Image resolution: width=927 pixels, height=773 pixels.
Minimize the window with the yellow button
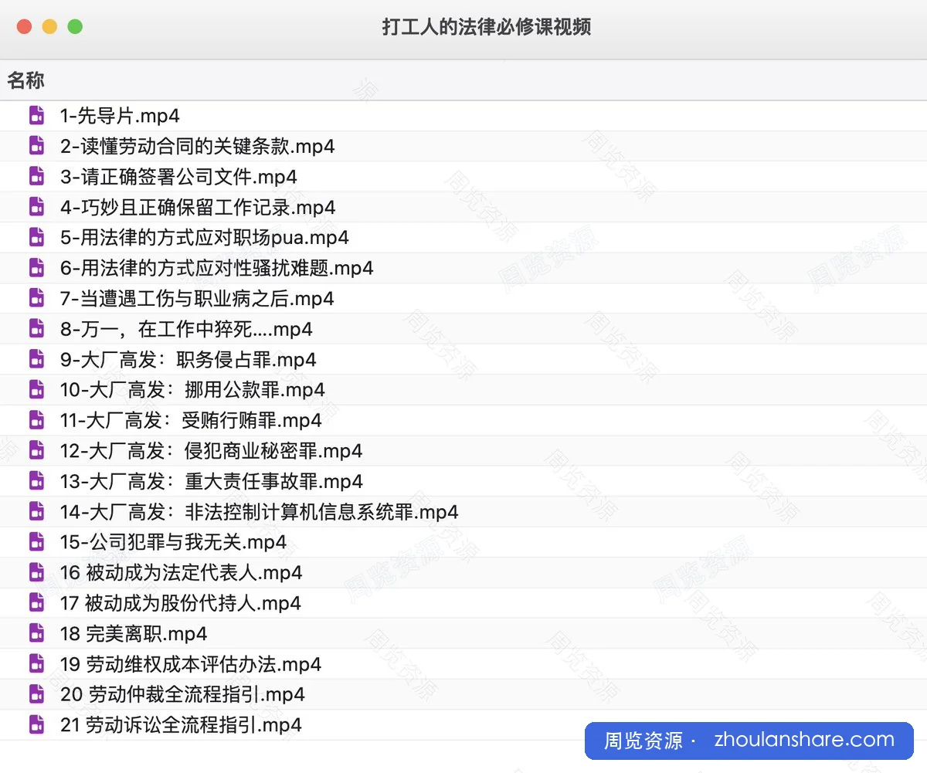click(x=49, y=27)
